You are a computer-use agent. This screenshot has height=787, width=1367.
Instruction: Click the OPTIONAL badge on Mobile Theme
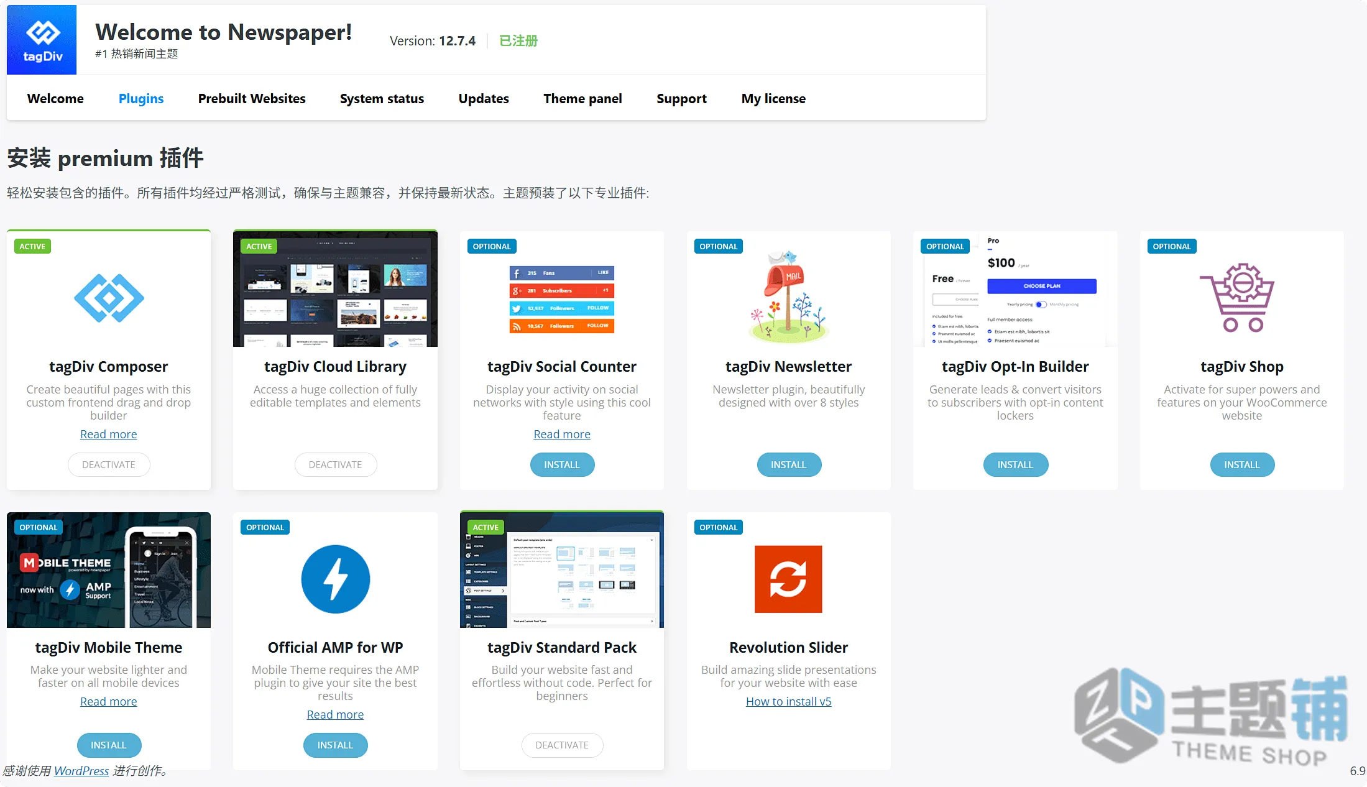point(39,527)
